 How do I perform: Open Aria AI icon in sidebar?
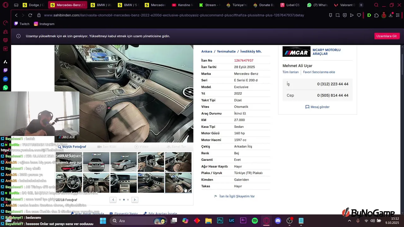pyautogui.click(x=5, y=62)
